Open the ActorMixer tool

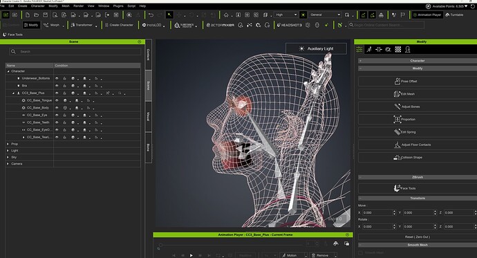(x=221, y=25)
